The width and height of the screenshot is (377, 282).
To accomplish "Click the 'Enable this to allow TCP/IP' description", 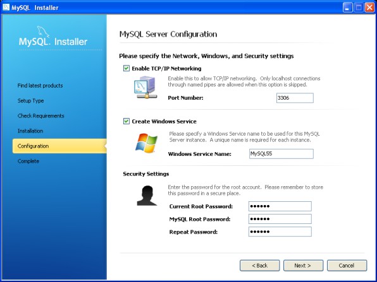I will click(x=244, y=81).
